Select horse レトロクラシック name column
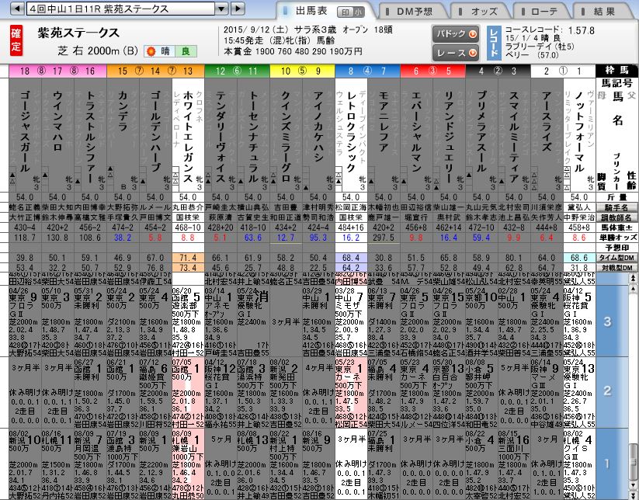 point(351,130)
